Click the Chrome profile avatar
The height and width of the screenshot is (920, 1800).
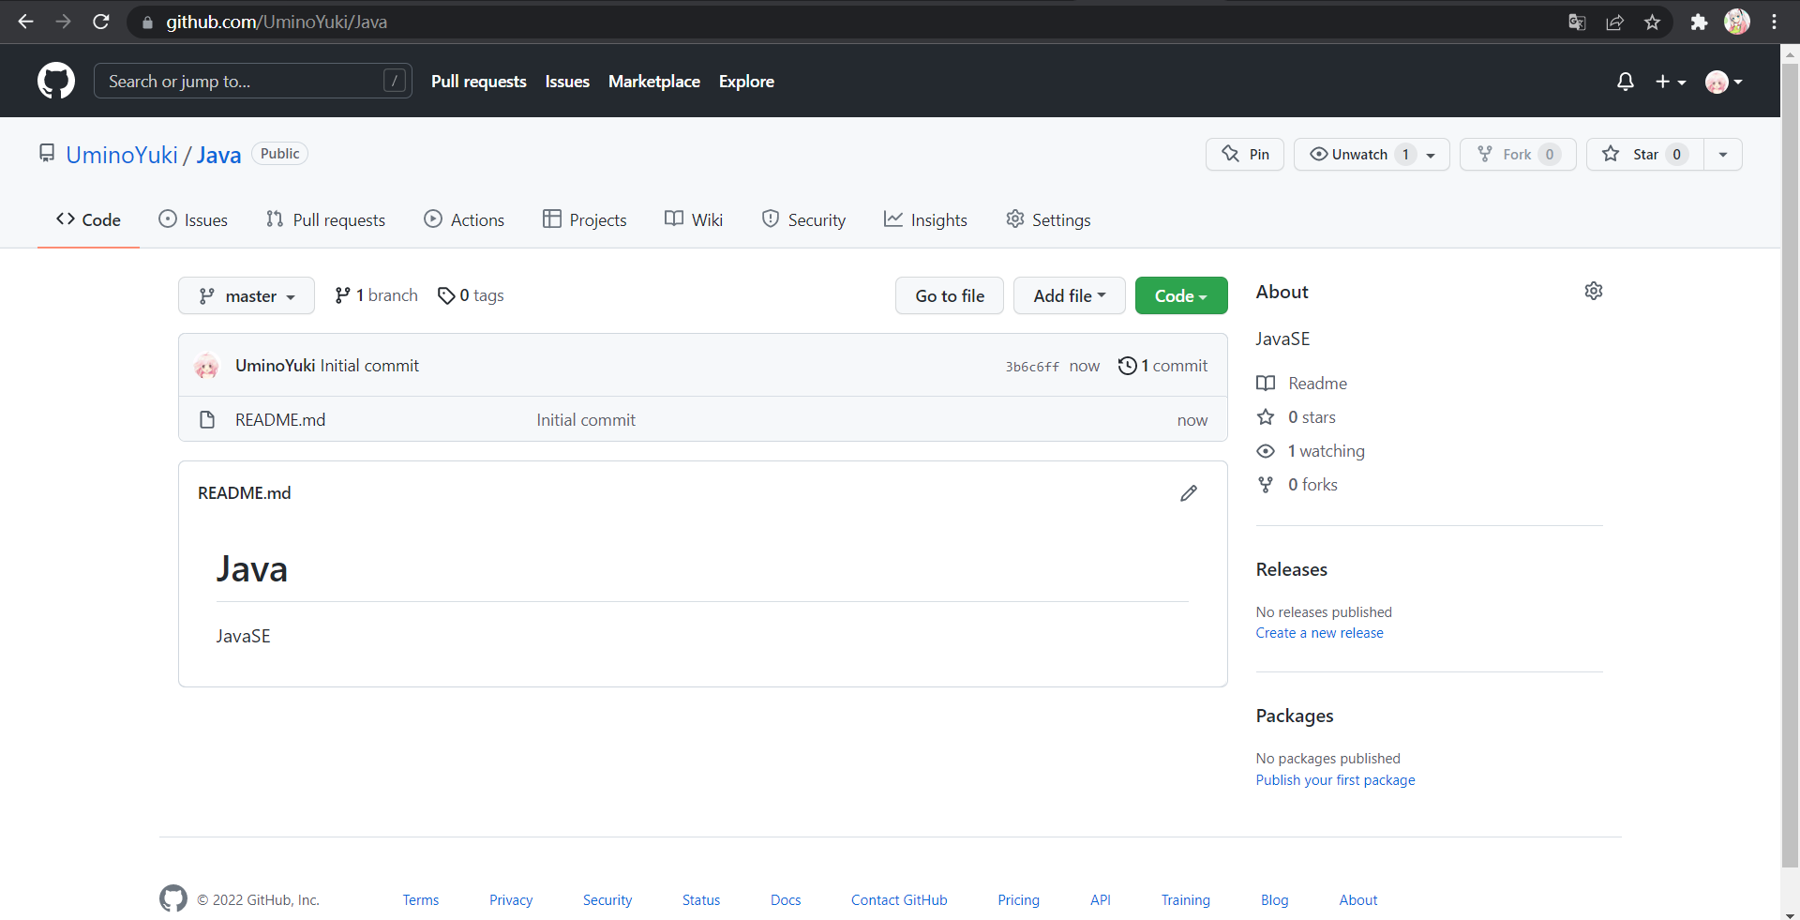click(1737, 22)
